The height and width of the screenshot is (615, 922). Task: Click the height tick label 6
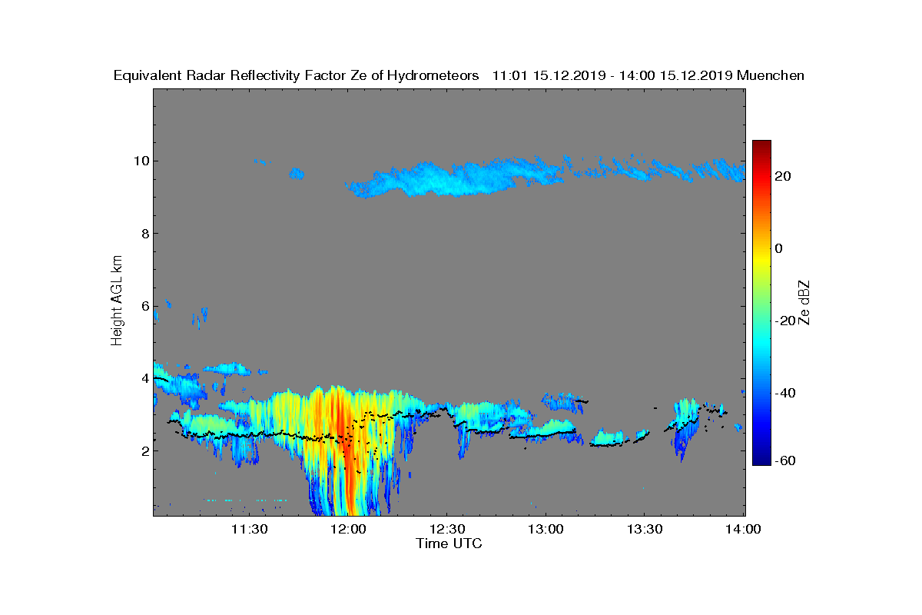click(x=144, y=306)
